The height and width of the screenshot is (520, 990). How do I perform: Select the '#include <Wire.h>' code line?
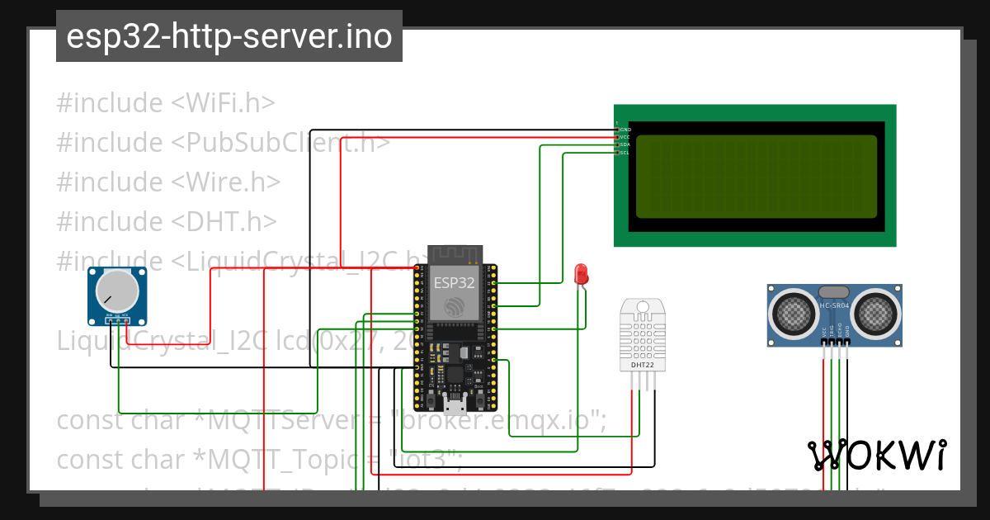pyautogui.click(x=168, y=182)
